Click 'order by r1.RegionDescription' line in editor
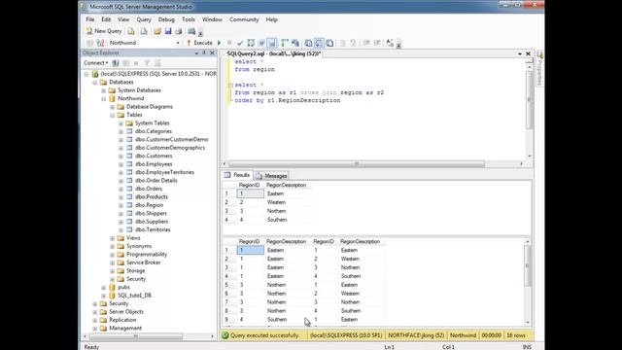Image resolution: width=622 pixels, height=350 pixels. click(288, 100)
